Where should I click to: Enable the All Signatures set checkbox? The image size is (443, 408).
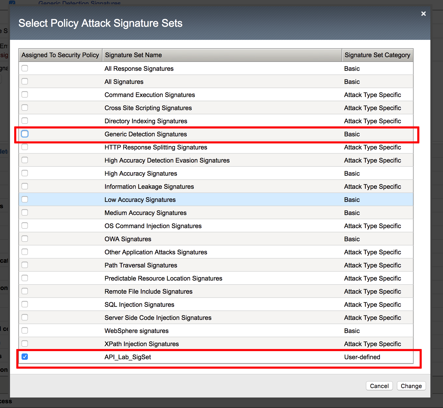pyautogui.click(x=25, y=81)
